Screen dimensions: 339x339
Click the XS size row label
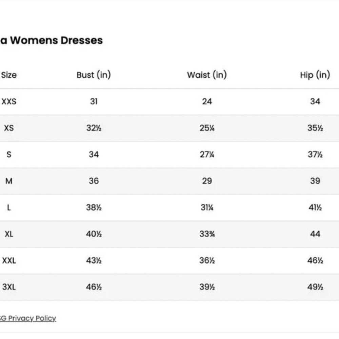(9, 128)
